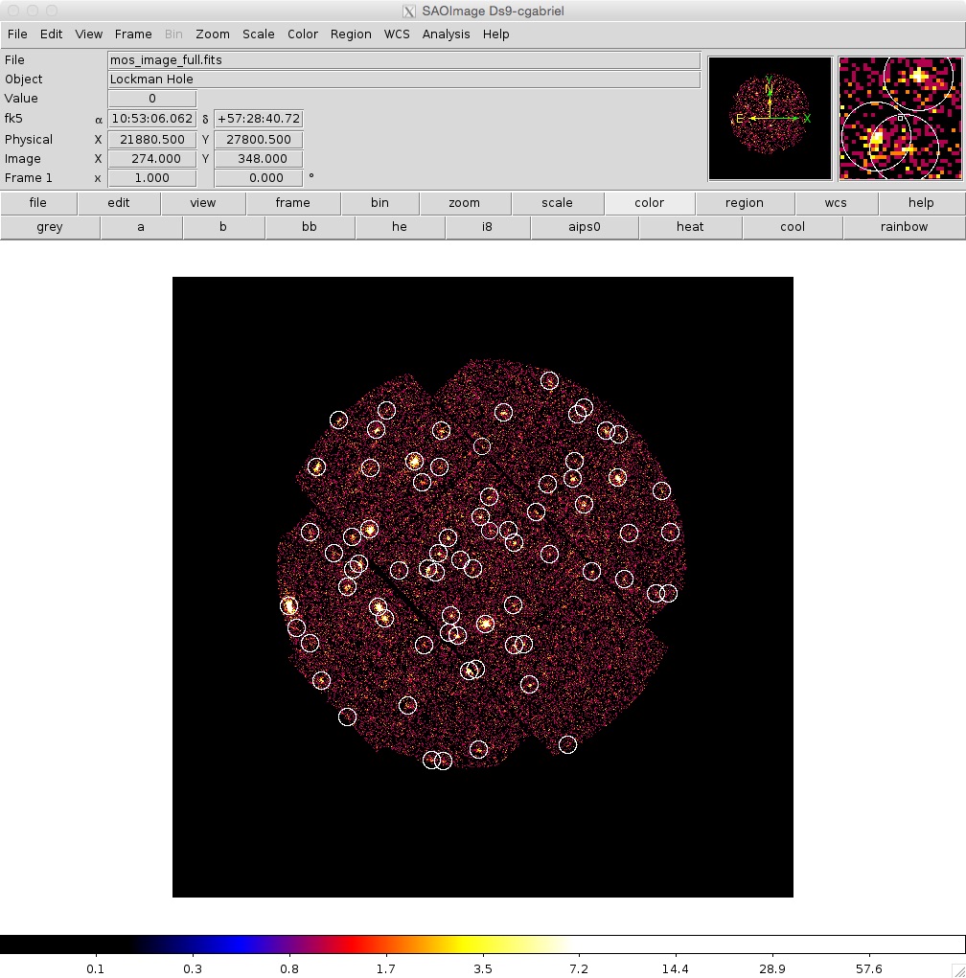Select the i8 colormap
966x978 pixels.
(x=488, y=227)
